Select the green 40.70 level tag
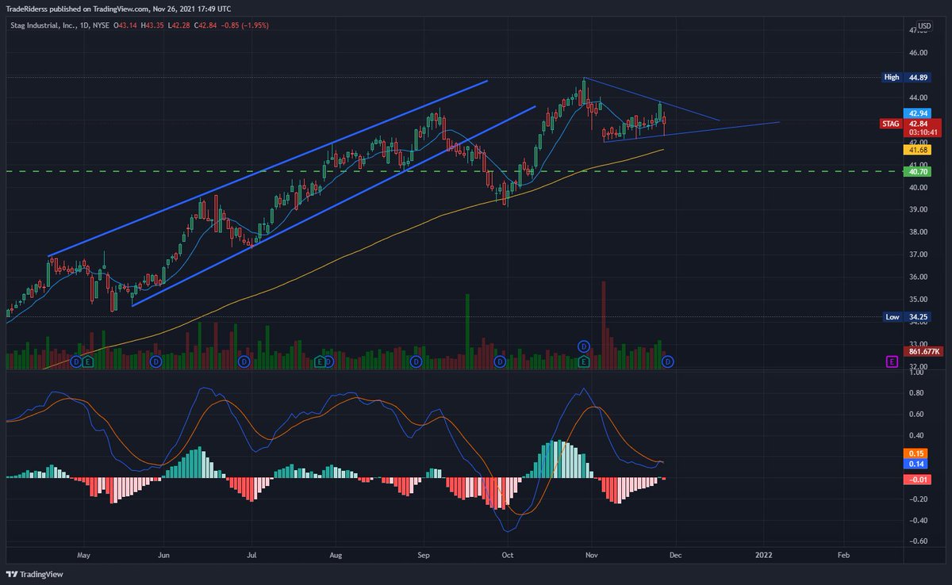 pos(919,170)
